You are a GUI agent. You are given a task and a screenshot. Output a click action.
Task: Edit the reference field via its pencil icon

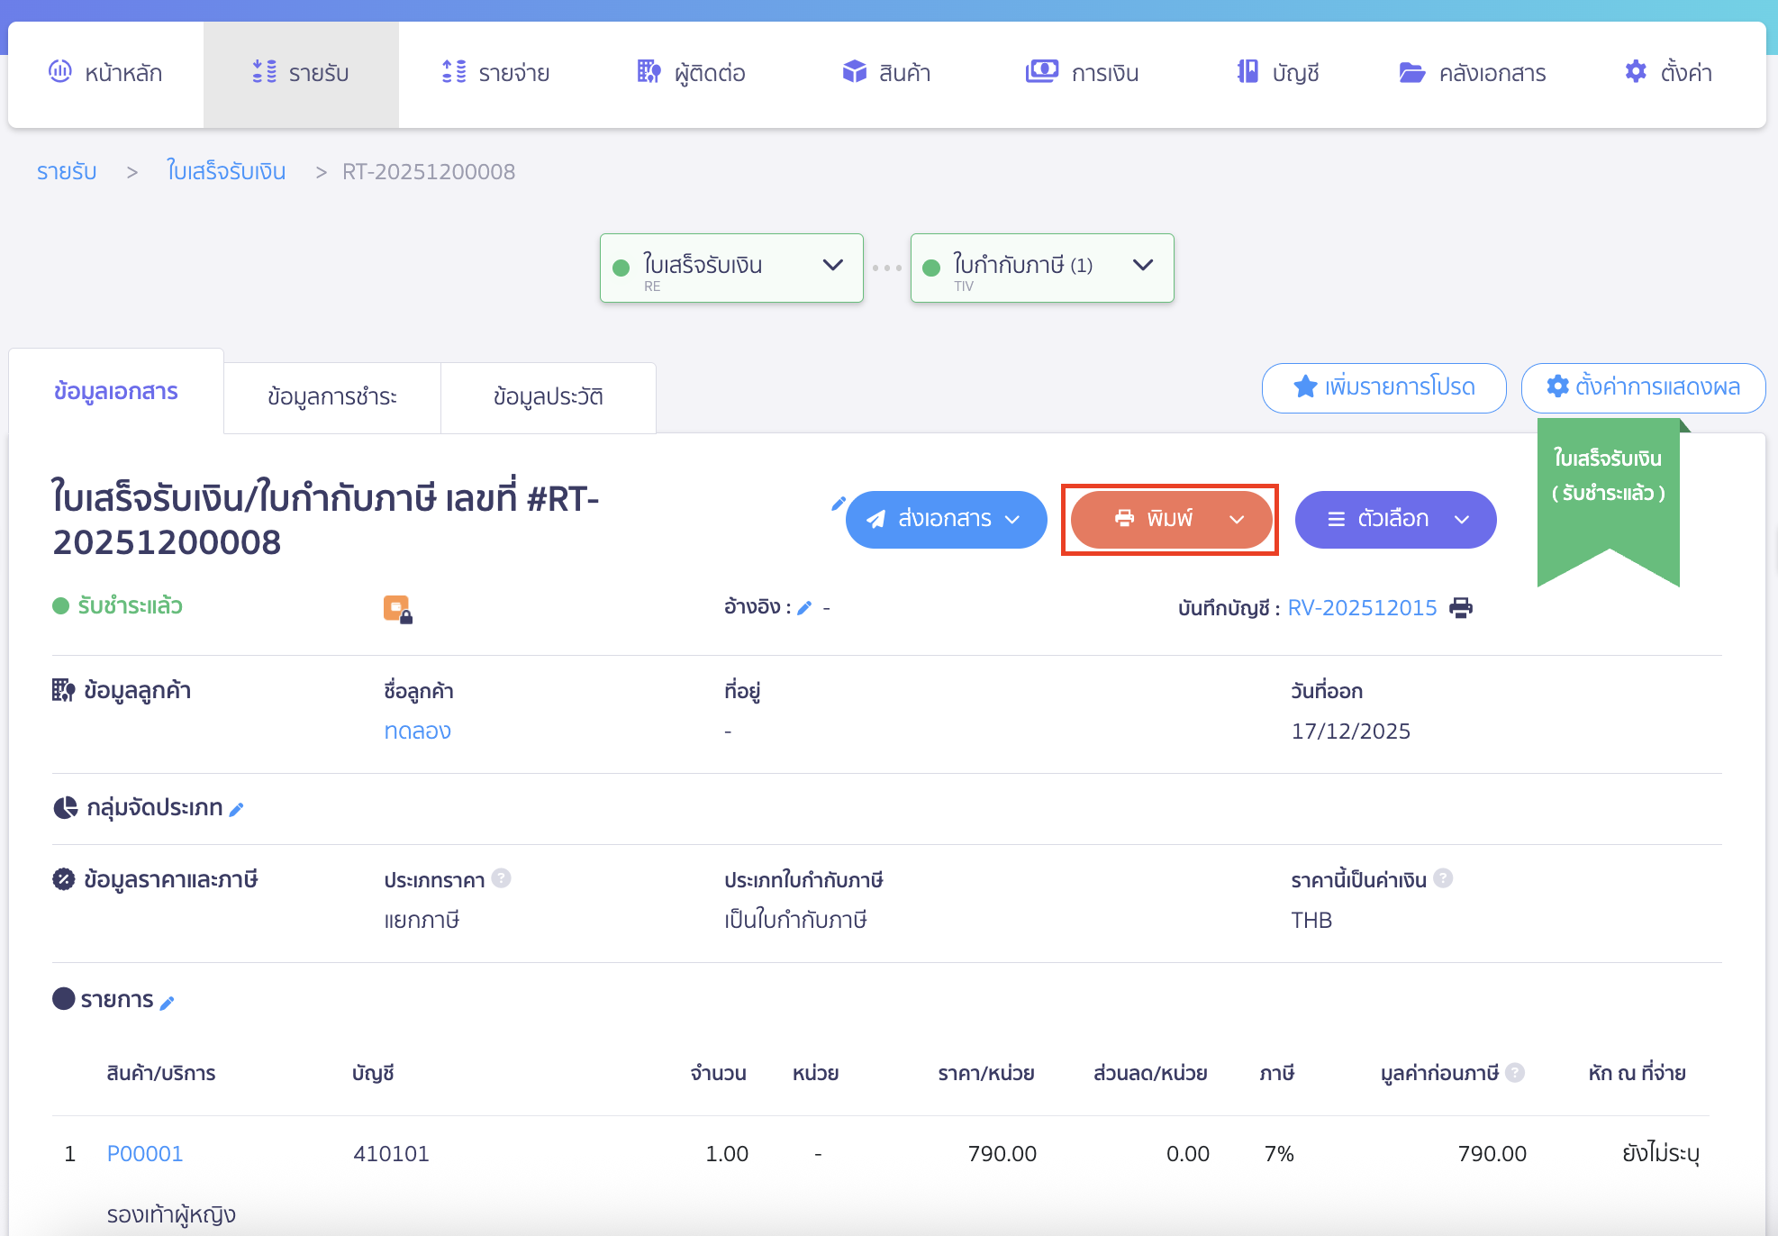[x=804, y=608]
